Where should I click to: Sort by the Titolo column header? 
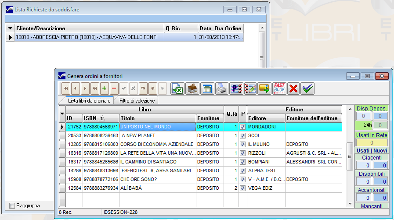[x=158, y=118]
